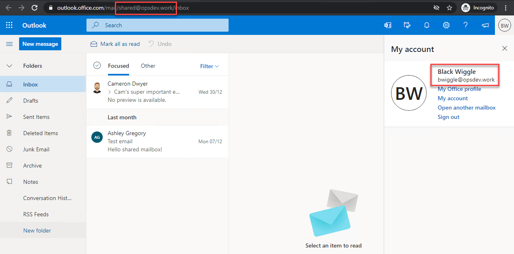Bookmark this page with the star icon
Image resolution: width=514 pixels, height=254 pixels.
[449, 8]
